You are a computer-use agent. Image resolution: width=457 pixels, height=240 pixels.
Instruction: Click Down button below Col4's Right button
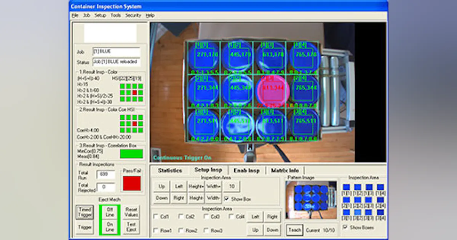[272, 230]
